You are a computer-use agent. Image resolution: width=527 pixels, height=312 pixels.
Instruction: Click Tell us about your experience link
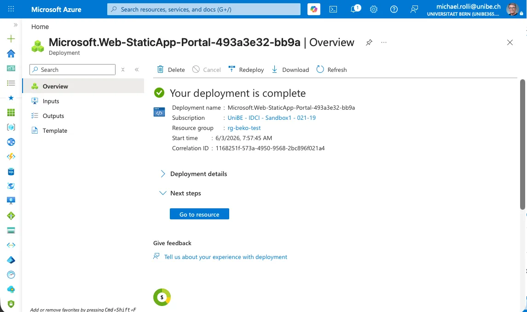(x=226, y=257)
